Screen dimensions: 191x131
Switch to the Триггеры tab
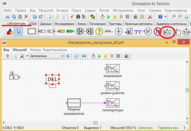tap(115, 24)
